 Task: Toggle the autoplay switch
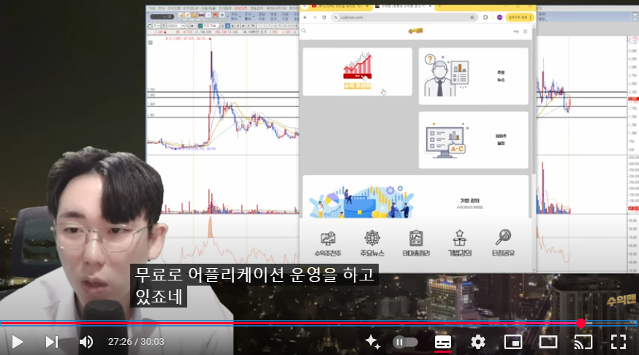tap(405, 342)
